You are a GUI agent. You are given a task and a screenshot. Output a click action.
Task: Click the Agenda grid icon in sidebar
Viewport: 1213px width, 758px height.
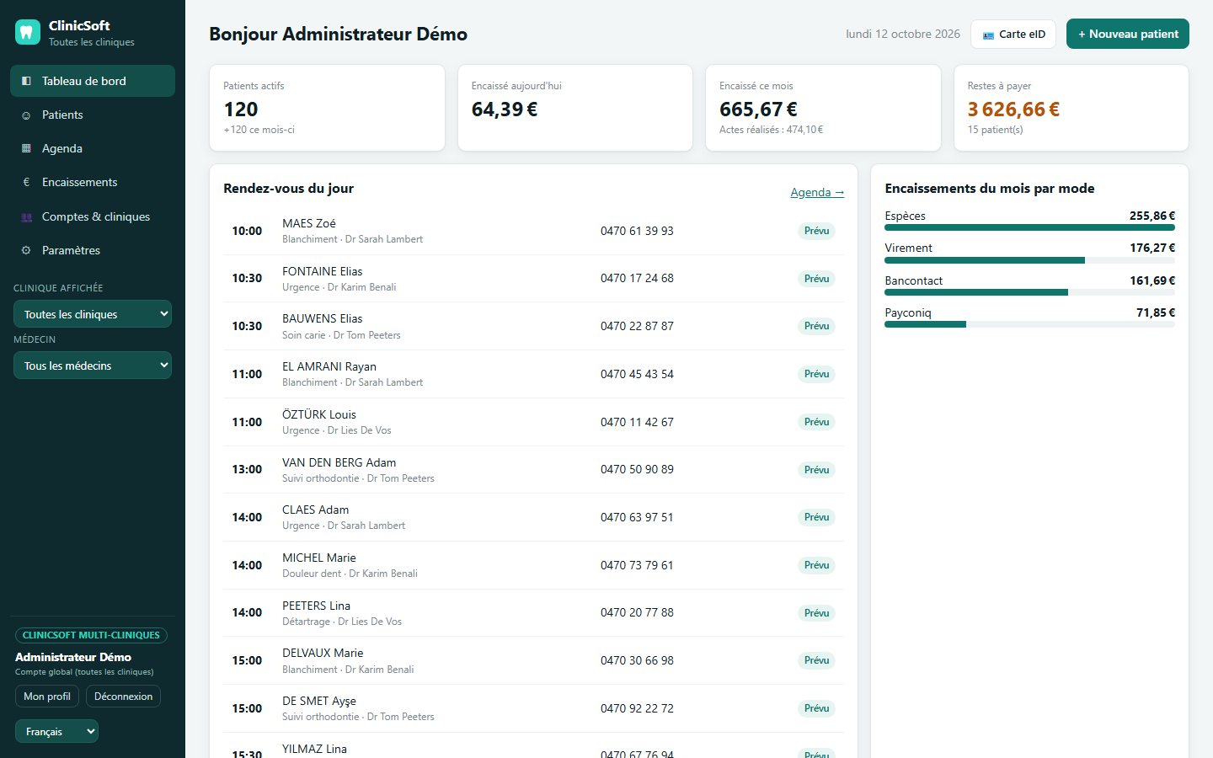(x=26, y=149)
